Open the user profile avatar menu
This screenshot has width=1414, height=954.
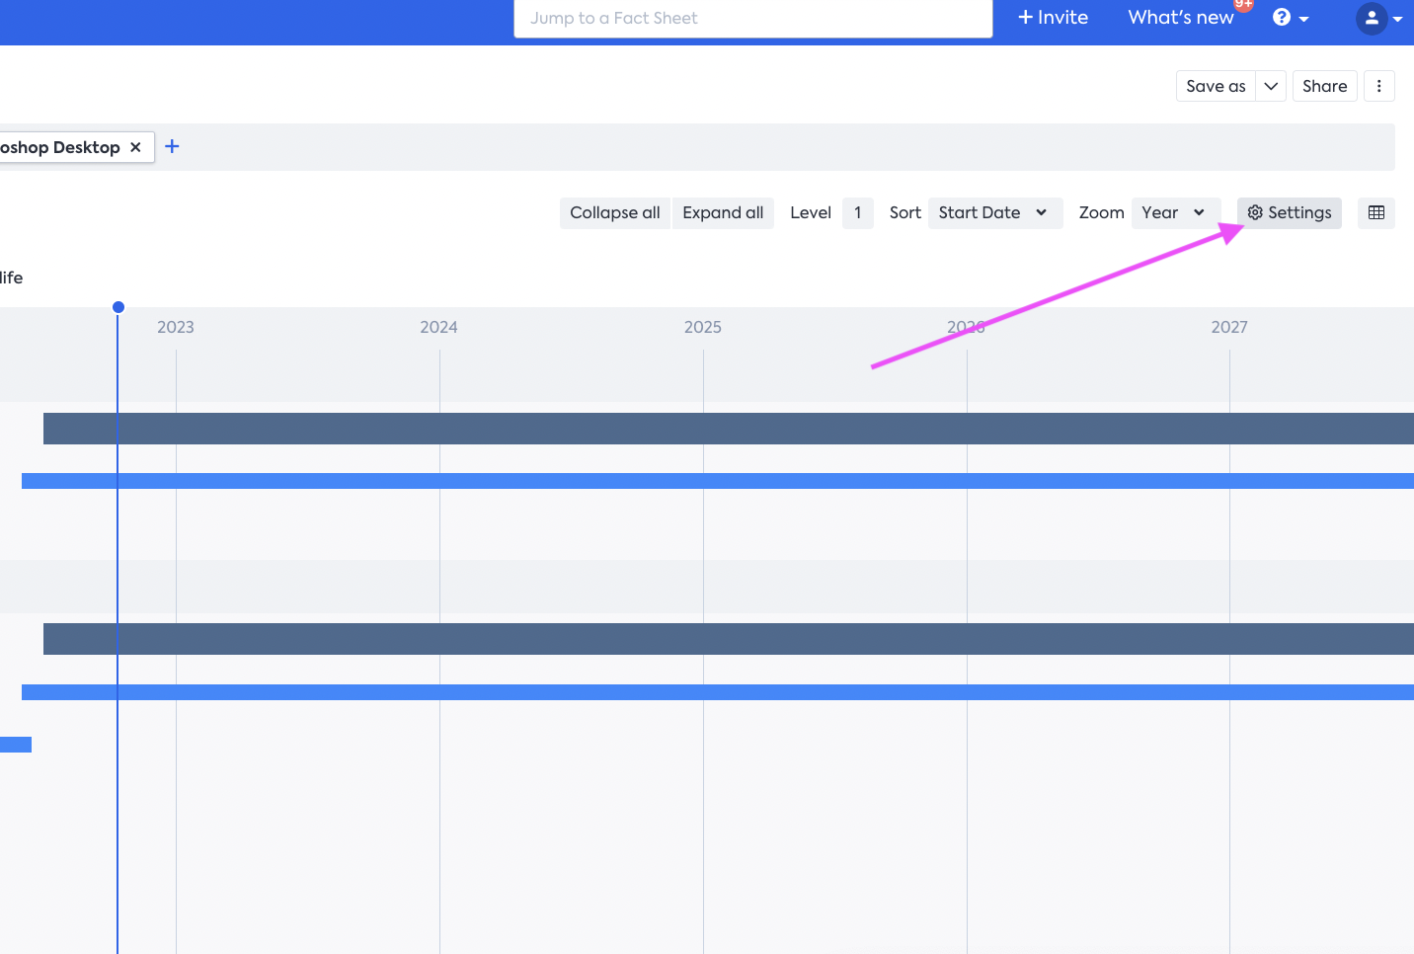(1379, 18)
